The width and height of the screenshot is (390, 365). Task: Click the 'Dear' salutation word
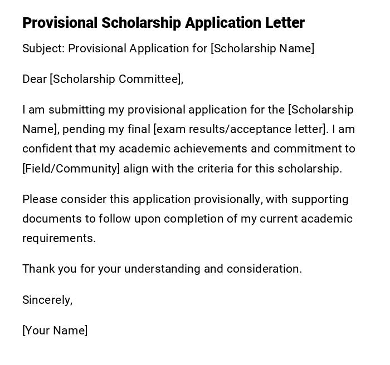coord(35,79)
